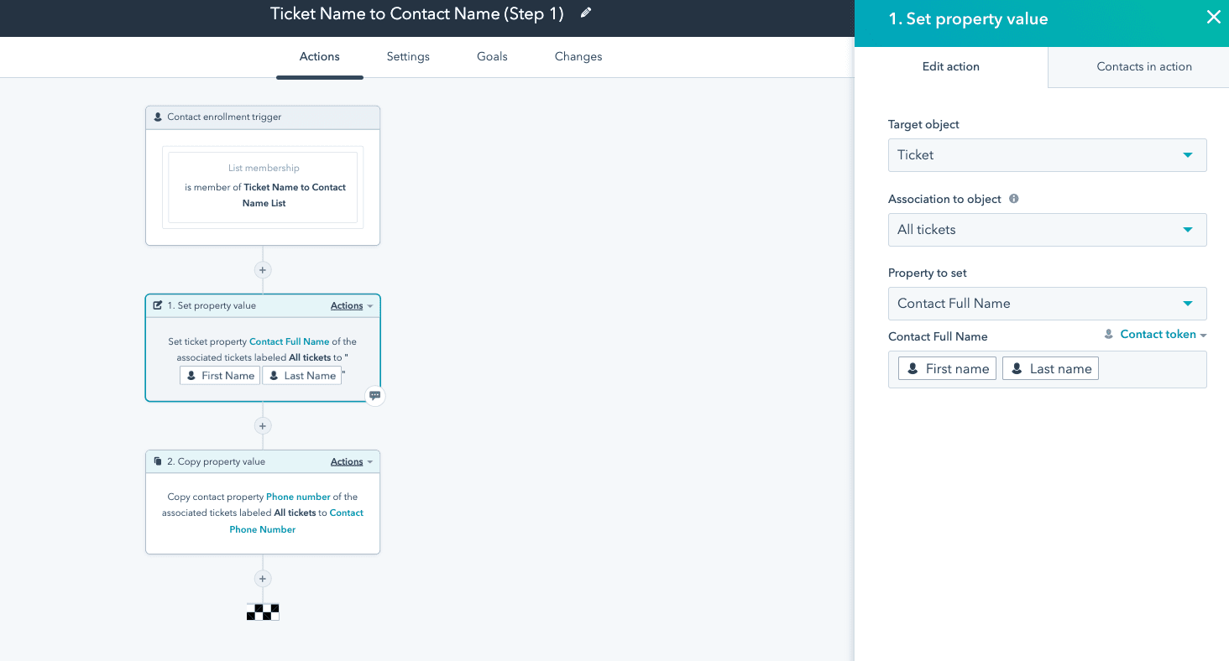Switch to the Goals tab
The image size is (1229, 661).
coord(492,57)
